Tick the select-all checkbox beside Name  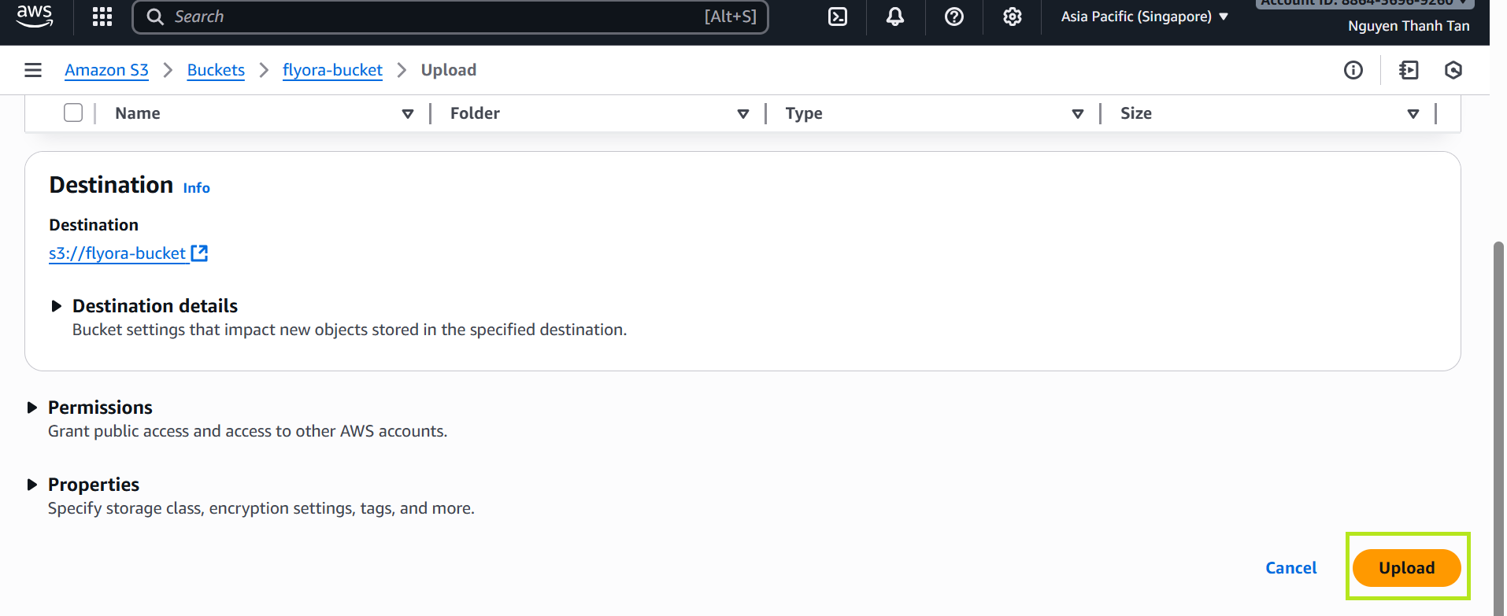(73, 113)
